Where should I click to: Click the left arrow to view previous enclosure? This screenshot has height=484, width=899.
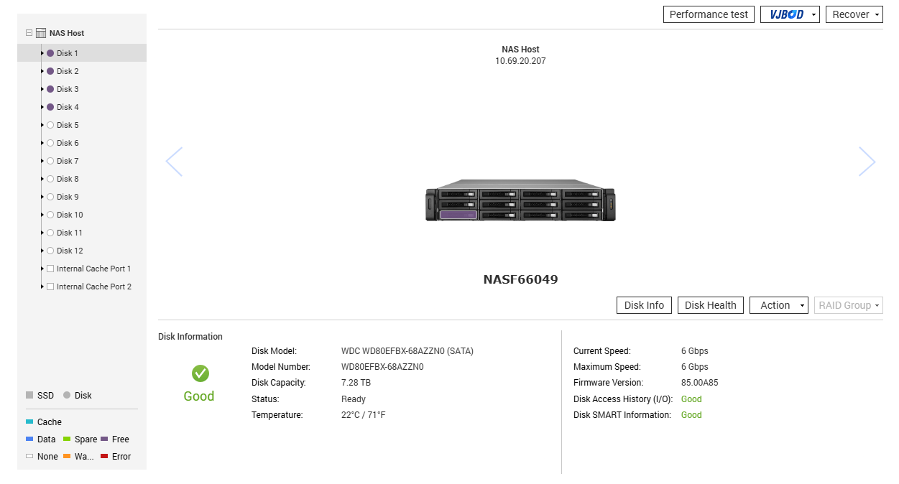coord(175,162)
